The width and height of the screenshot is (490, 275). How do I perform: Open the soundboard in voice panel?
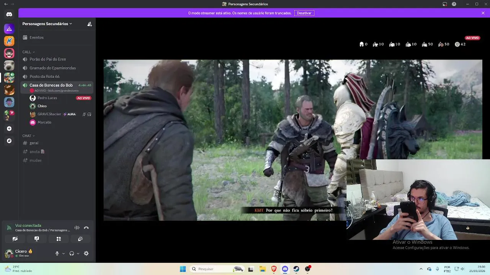pyautogui.click(x=80, y=239)
